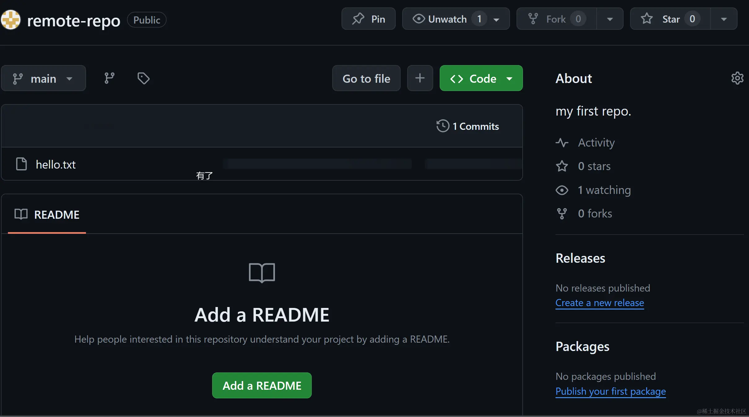
Task: Expand the Star lists dropdown arrow
Action: click(724, 19)
